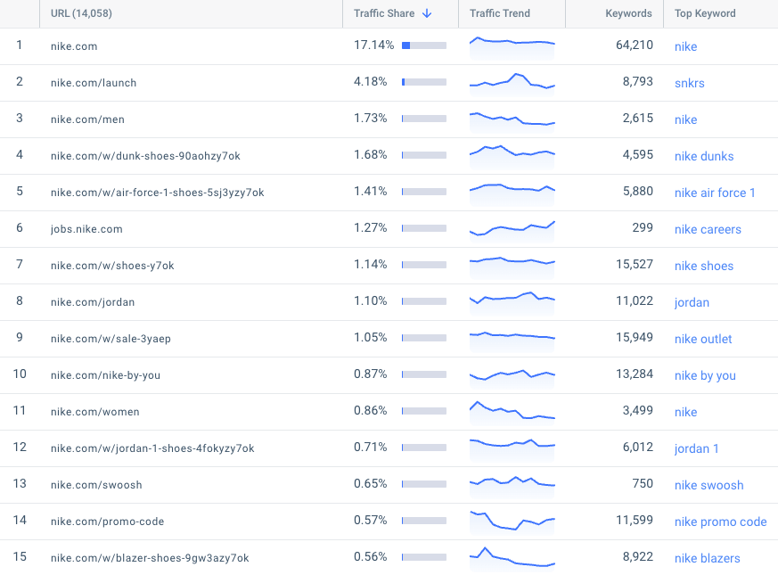Image resolution: width=778 pixels, height=575 pixels.
Task: Click the nike air force 1 keyword
Action: click(715, 193)
